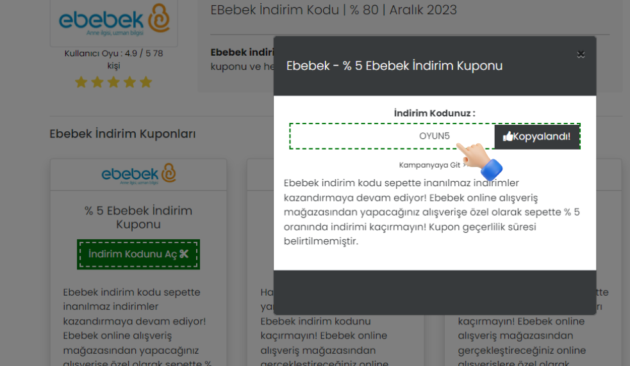
Task: Click the first rating star
Action: tap(81, 82)
